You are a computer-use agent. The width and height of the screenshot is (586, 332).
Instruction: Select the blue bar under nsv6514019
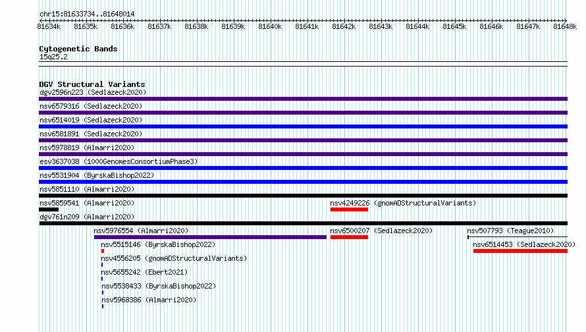click(x=303, y=126)
